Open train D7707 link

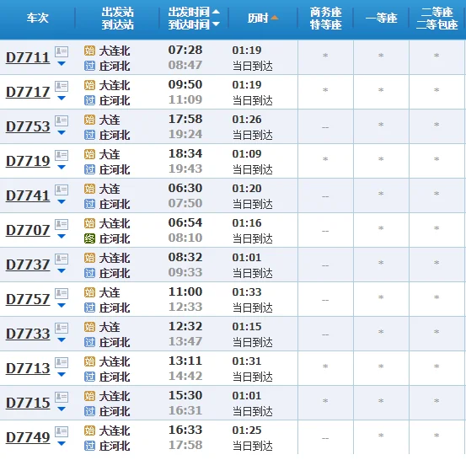[28, 230]
